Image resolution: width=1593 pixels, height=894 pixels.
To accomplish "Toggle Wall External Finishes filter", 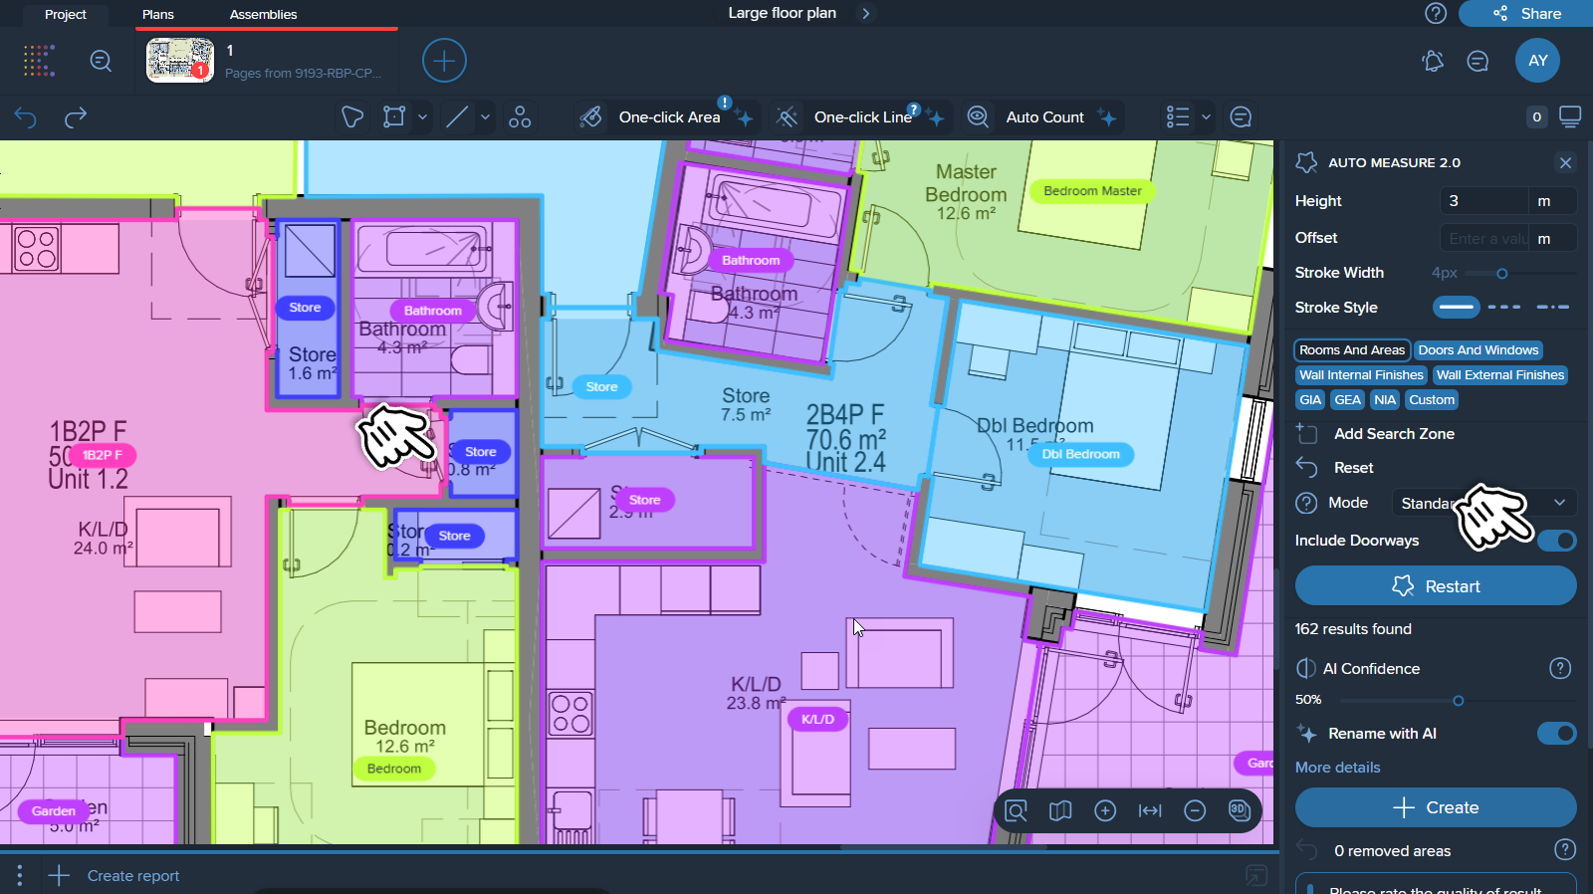I will [1500, 374].
